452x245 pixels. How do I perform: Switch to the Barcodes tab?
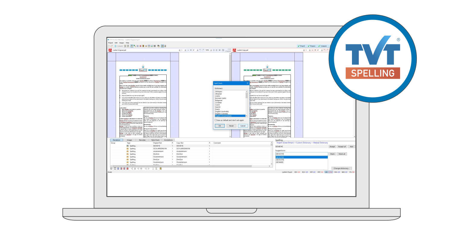pyautogui.click(x=143, y=140)
